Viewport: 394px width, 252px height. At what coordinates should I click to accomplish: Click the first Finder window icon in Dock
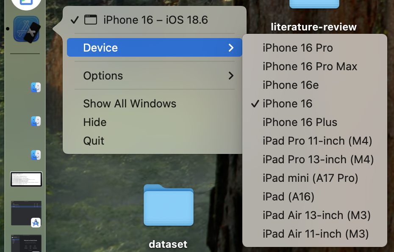[36, 88]
